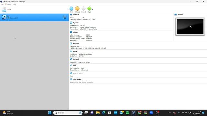
Task: Open the Audio section header link
Action: click(x=75, y=51)
